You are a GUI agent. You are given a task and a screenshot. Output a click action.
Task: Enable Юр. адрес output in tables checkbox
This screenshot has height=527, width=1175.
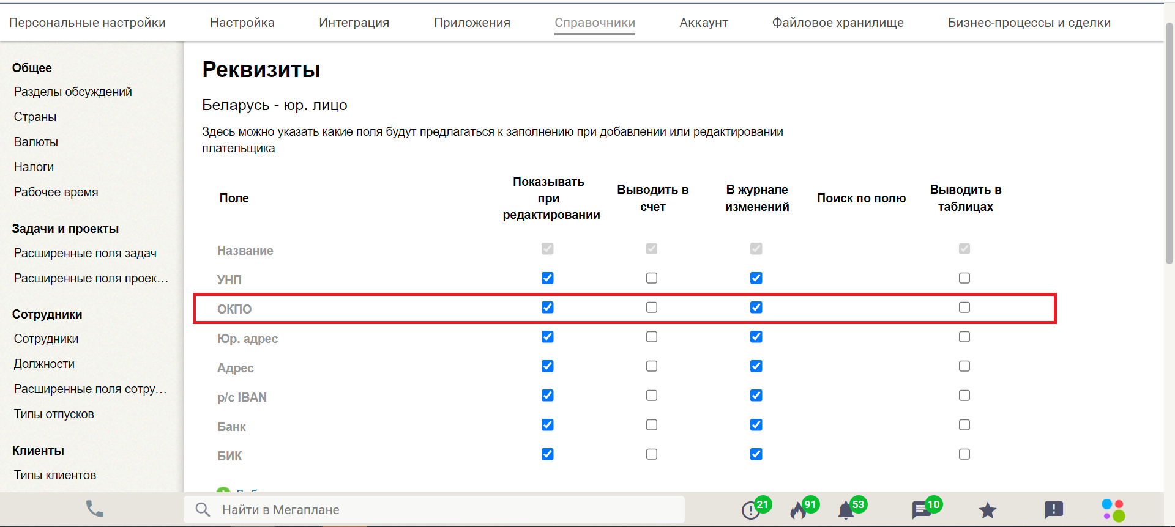[964, 337]
